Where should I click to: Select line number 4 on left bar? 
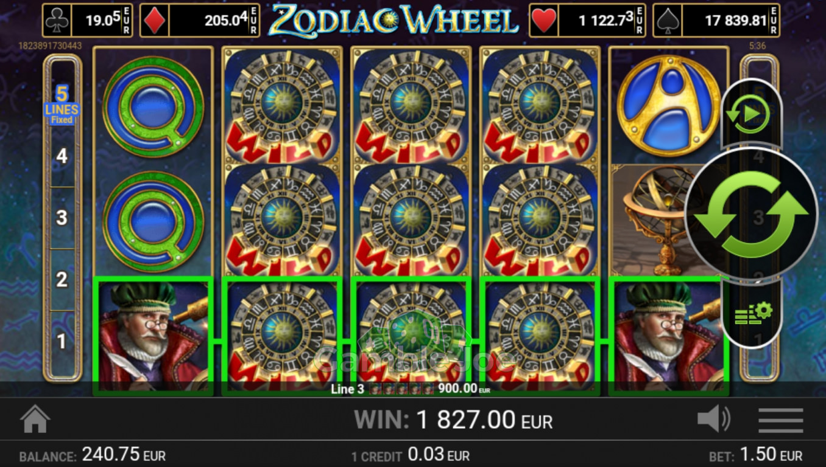[x=62, y=156]
